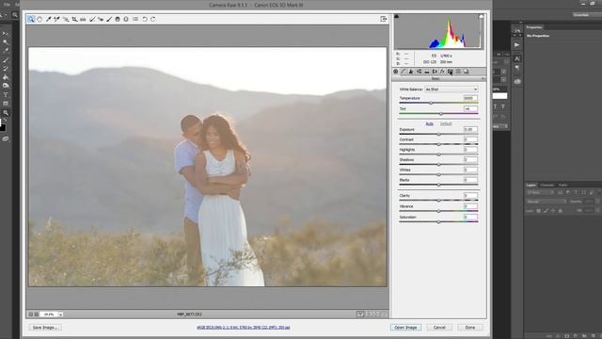Toggle highlight clipping warning on histogram

coord(481,17)
